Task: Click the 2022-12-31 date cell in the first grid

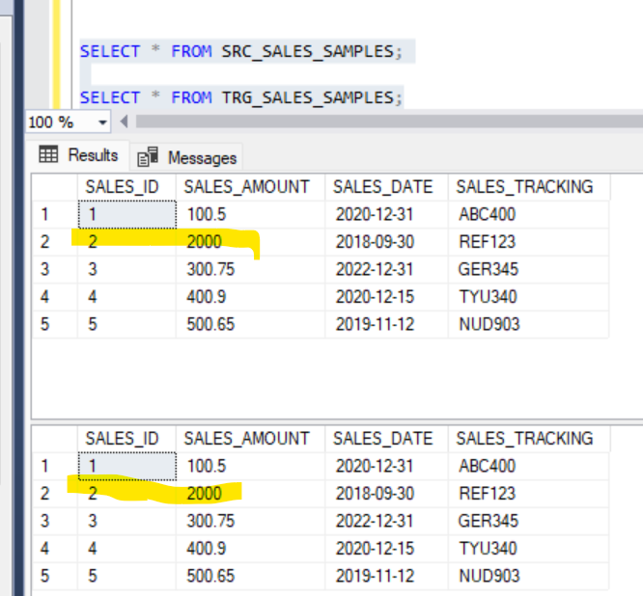Action: pos(375,269)
